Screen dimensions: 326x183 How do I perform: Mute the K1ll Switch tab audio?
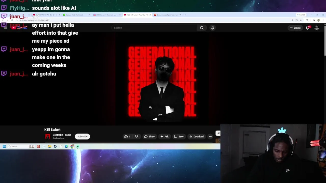click(x=147, y=15)
